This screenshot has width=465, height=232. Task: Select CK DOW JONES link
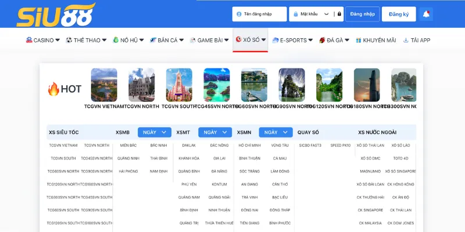[401, 223]
